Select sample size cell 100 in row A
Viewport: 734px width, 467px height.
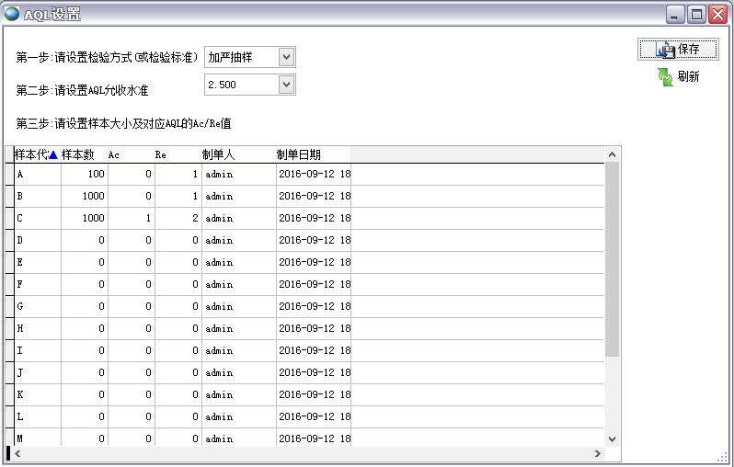[84, 174]
